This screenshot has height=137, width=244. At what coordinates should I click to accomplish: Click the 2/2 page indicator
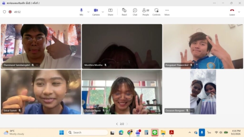(x=122, y=124)
